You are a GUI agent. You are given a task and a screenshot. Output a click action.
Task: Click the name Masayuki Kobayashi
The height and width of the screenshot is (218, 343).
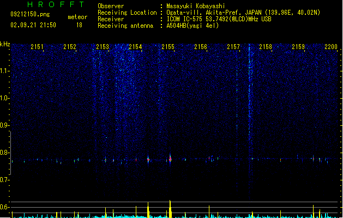[x=196, y=6]
